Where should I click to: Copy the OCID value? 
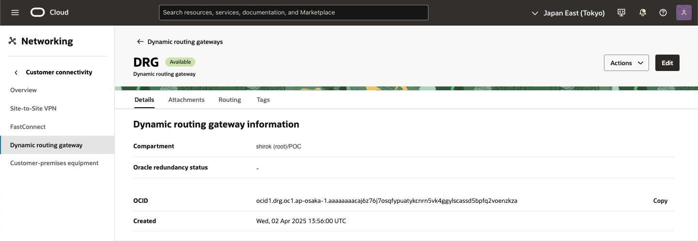click(660, 200)
